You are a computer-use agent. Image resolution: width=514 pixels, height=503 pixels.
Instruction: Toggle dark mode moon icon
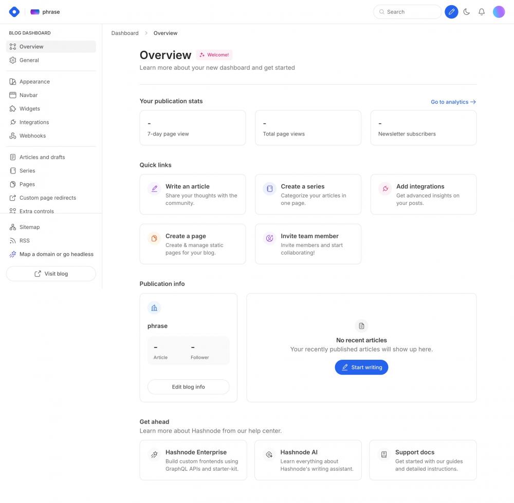tap(467, 12)
